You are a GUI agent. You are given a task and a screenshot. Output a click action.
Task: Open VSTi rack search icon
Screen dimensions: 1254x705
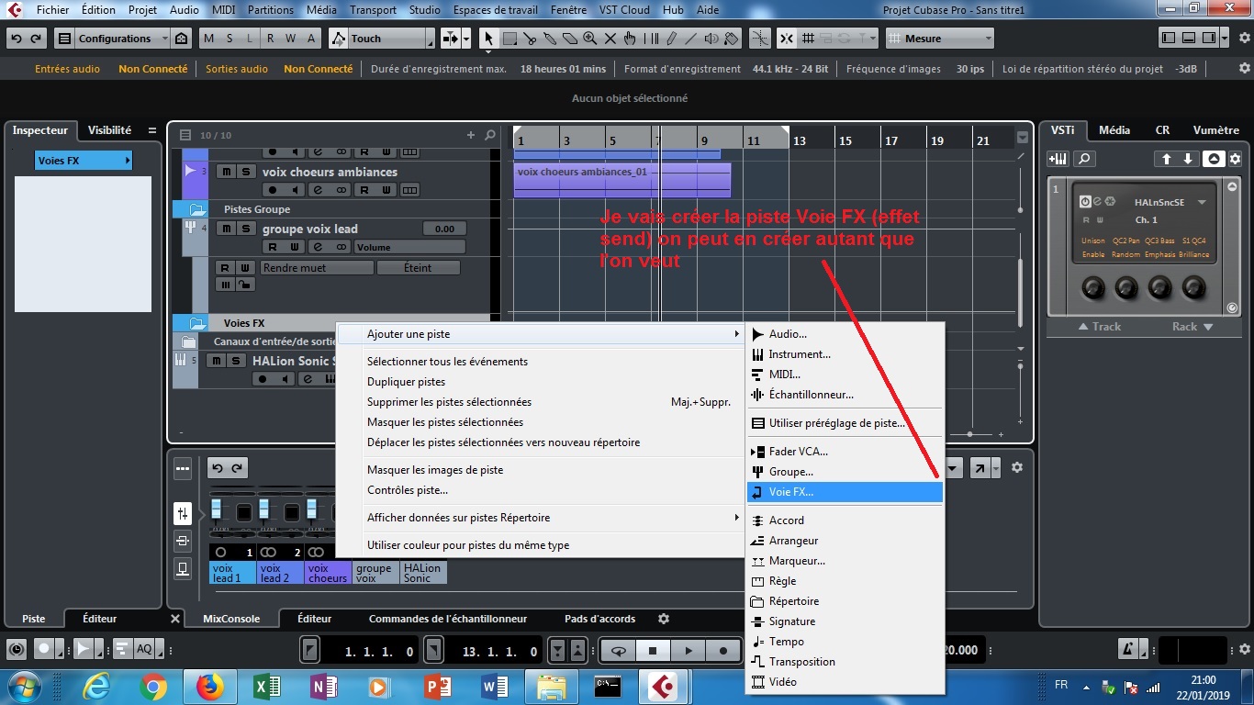coord(1084,159)
